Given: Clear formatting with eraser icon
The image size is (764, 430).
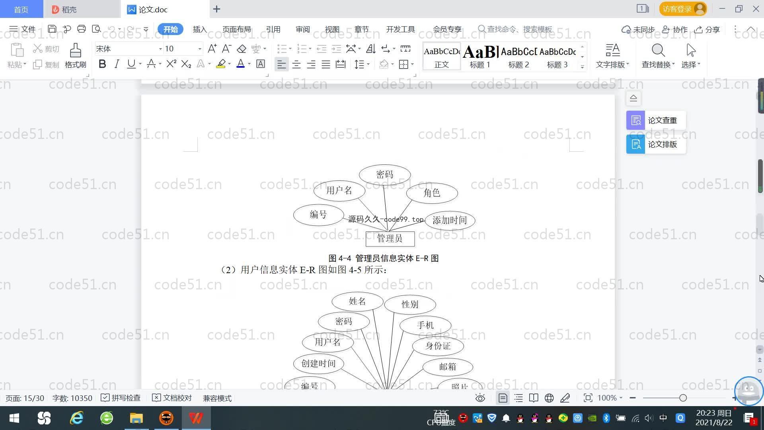Looking at the screenshot, I should pos(242,49).
